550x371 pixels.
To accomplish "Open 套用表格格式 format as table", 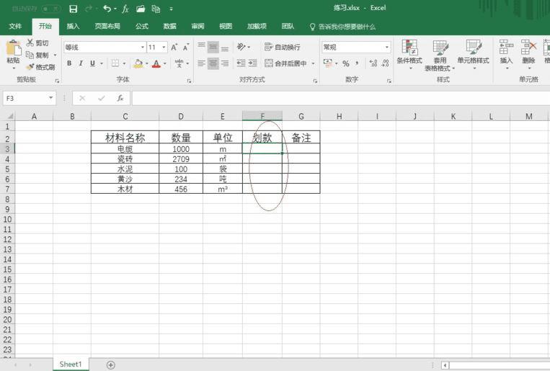I will 440,55.
